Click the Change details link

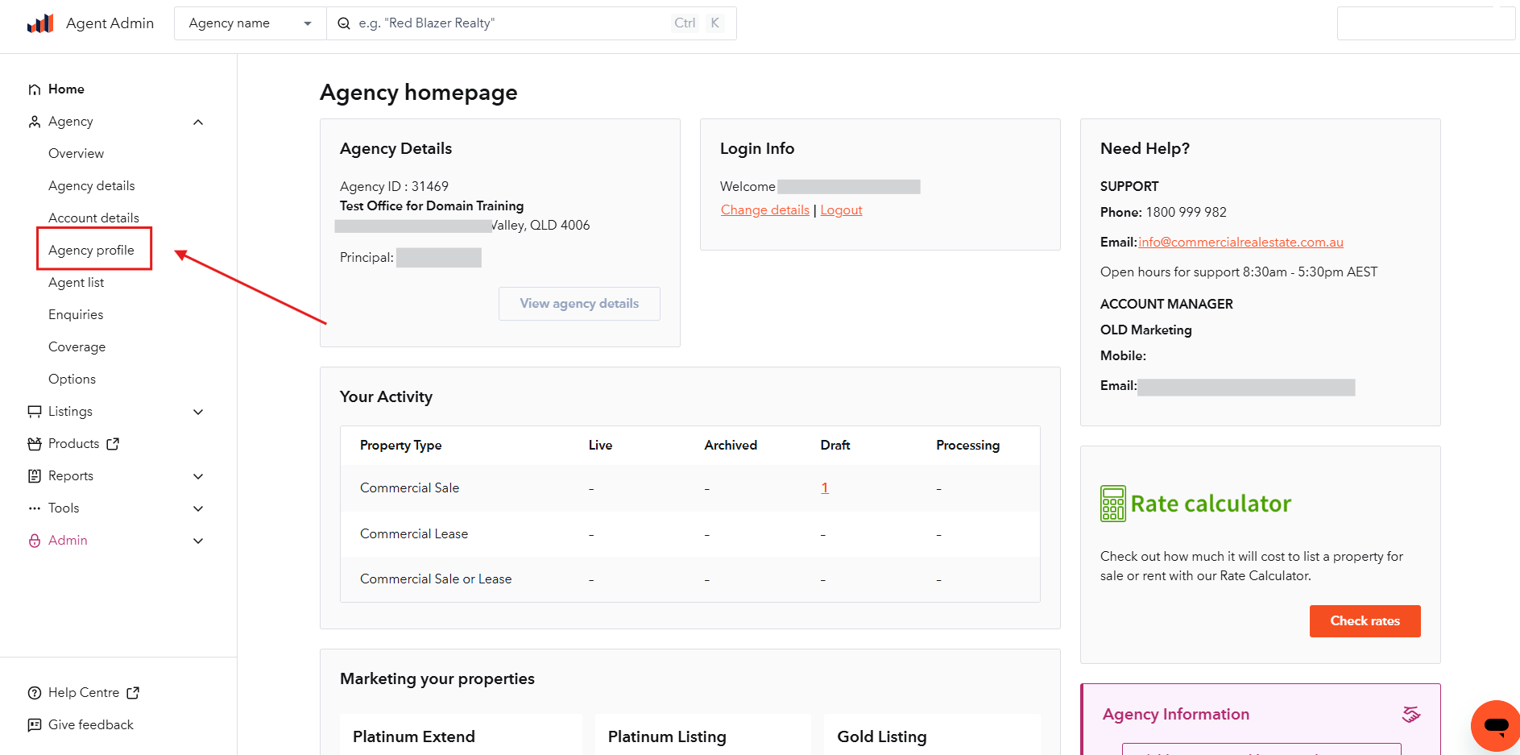(x=764, y=210)
